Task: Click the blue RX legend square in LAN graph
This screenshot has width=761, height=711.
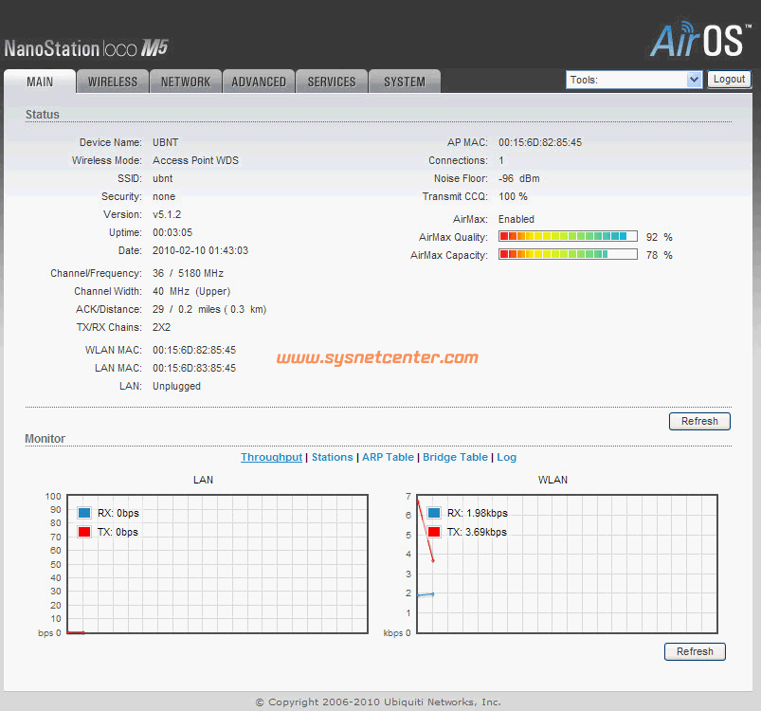Action: pos(84,513)
